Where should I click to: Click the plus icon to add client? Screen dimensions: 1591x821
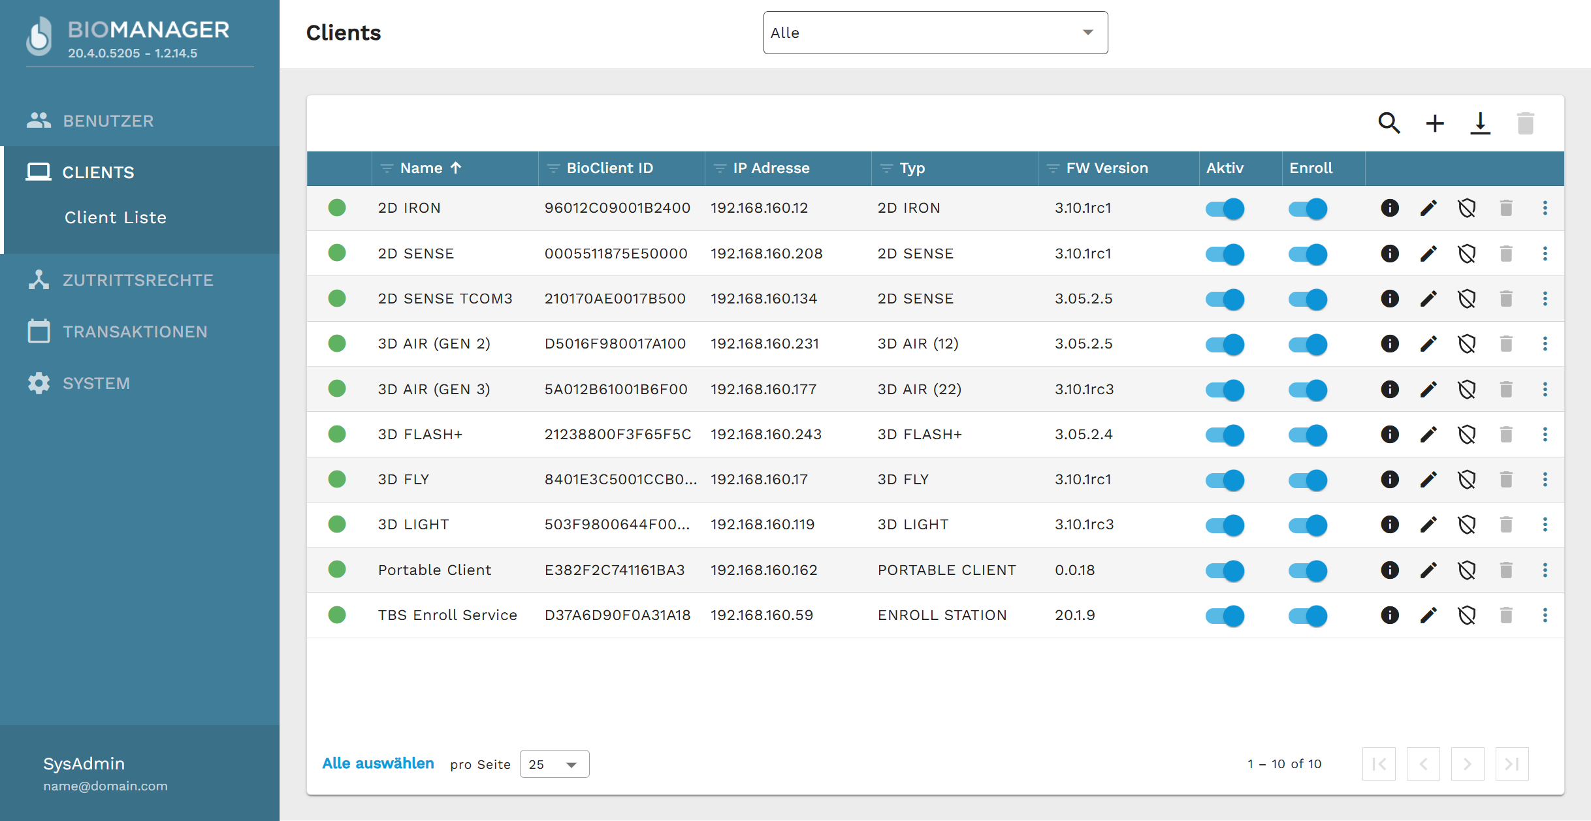click(1434, 123)
